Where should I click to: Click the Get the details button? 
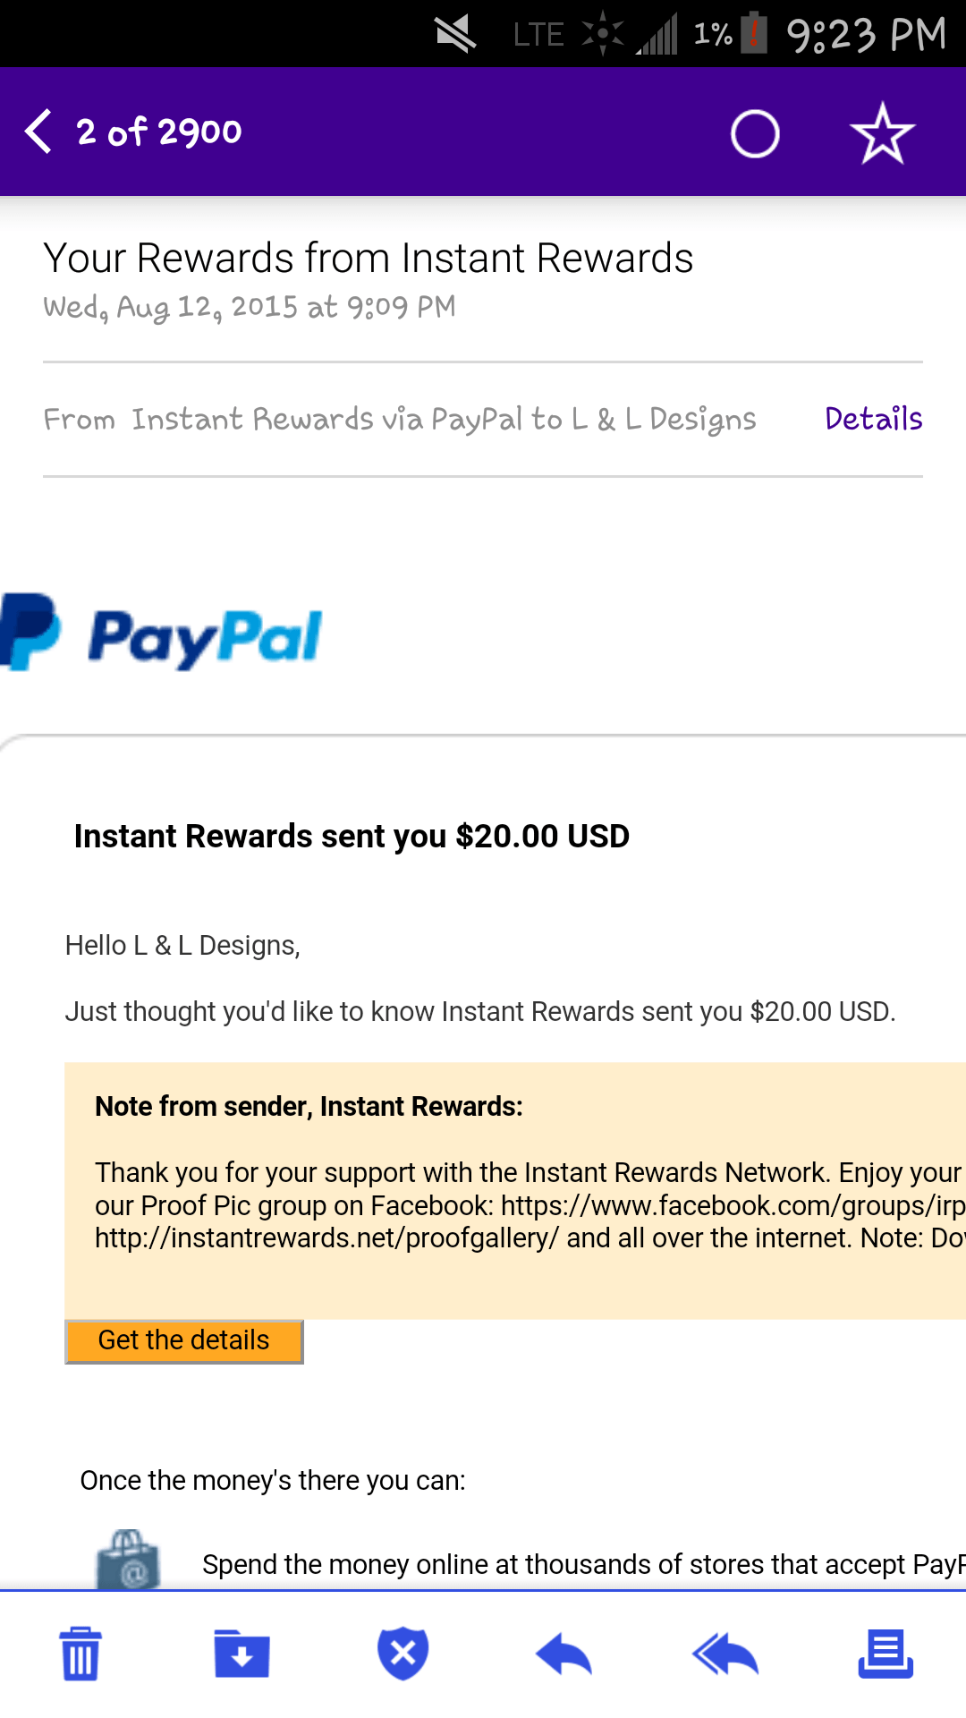184,1340
